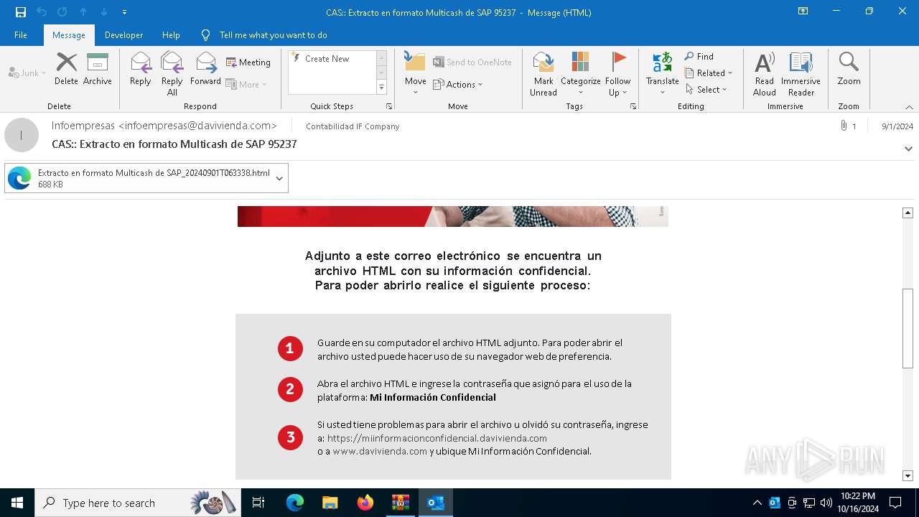The height and width of the screenshot is (517, 919).
Task: Open the Related dropdown
Action: (709, 73)
